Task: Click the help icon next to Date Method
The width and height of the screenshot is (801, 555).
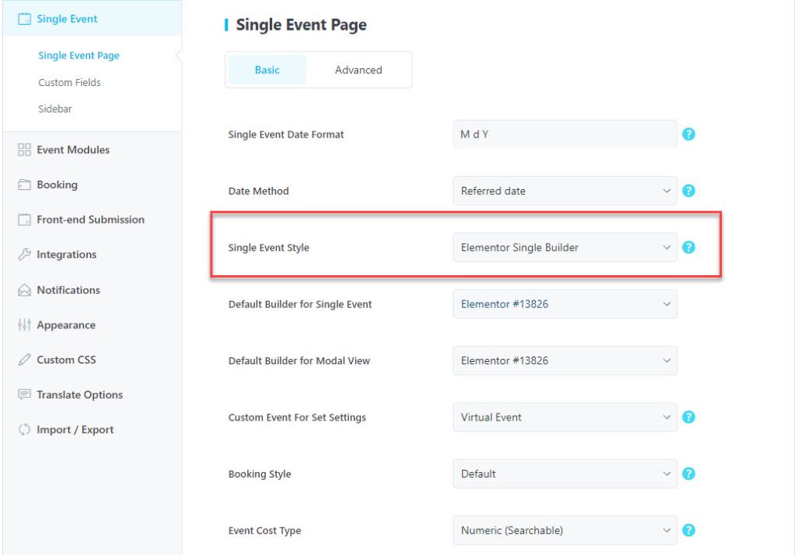Action: point(688,191)
